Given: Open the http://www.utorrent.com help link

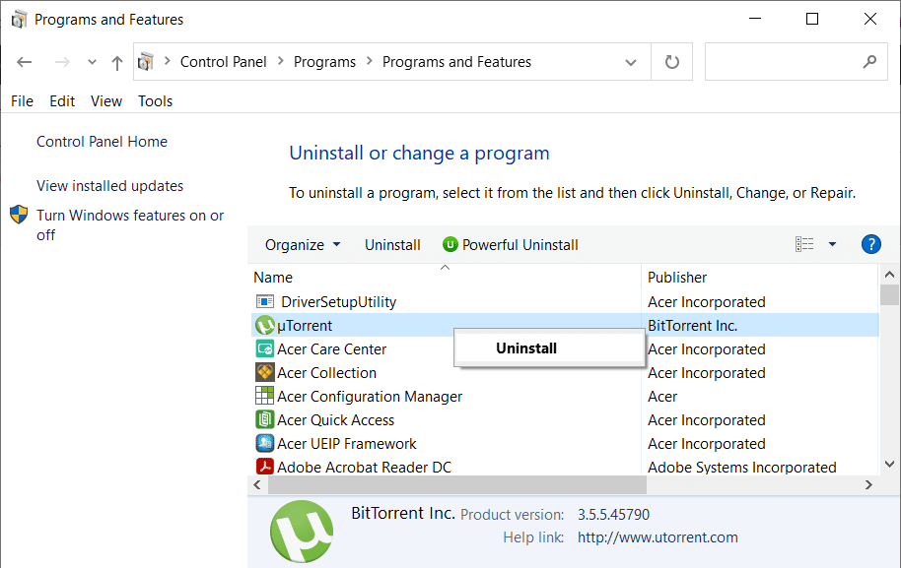Looking at the screenshot, I should (659, 537).
